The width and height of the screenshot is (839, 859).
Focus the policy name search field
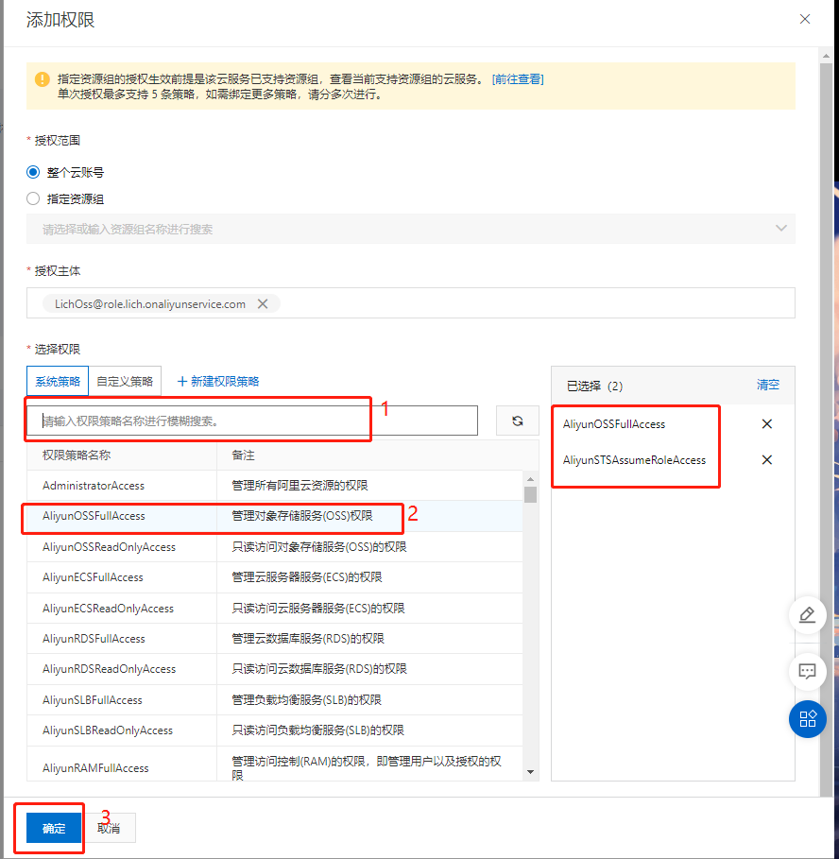pyautogui.click(x=252, y=421)
